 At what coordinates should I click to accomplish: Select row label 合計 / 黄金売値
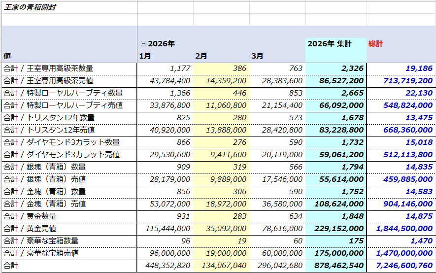pos(30,229)
